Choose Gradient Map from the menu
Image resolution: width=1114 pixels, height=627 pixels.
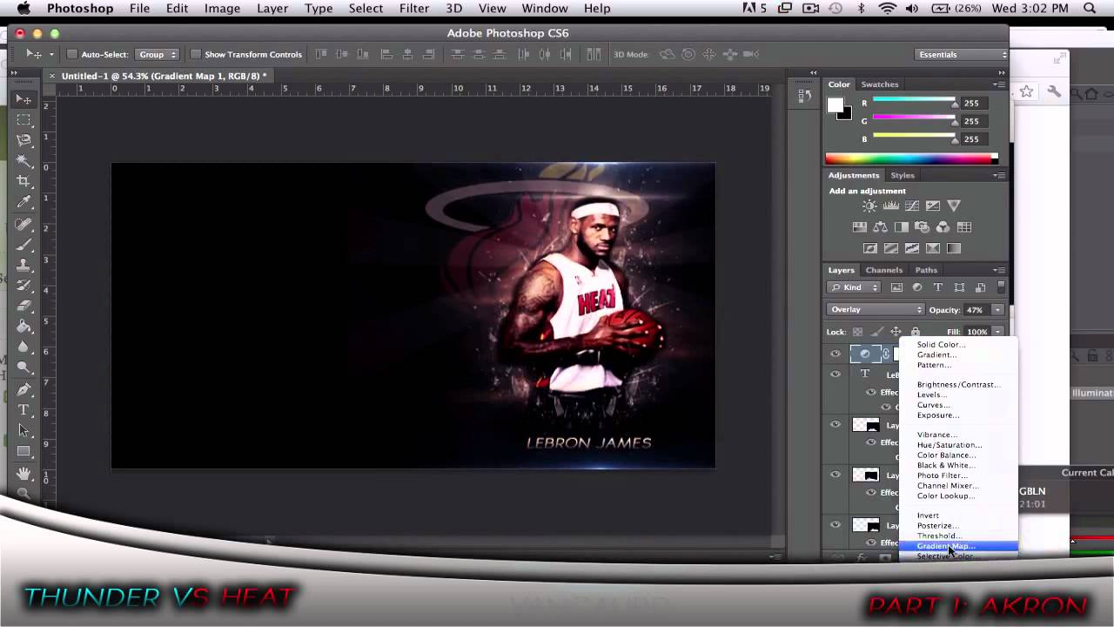coord(958,546)
